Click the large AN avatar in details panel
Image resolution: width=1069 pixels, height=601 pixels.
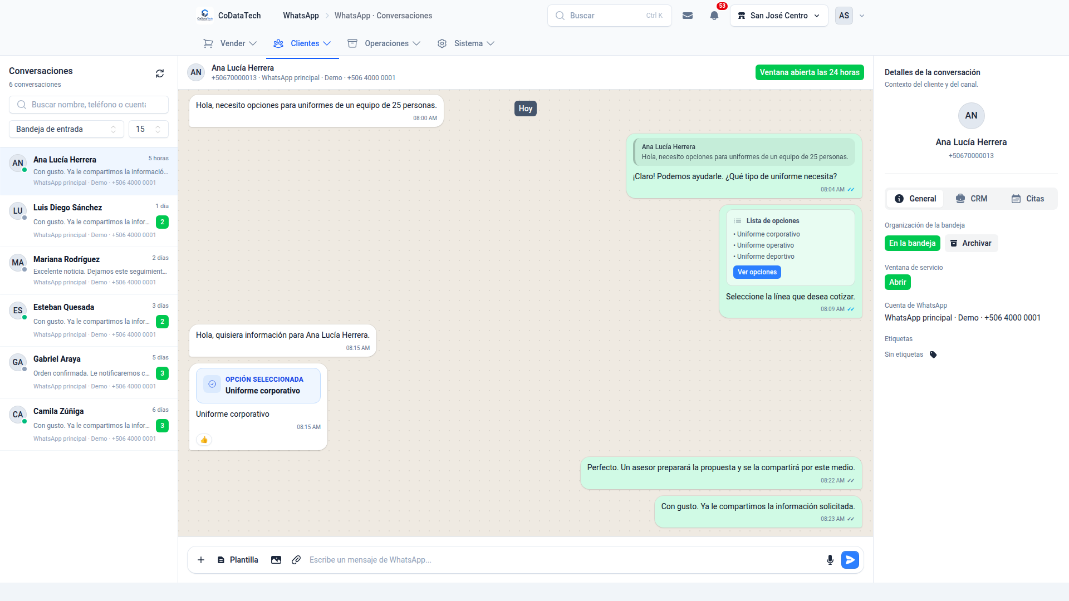971,116
